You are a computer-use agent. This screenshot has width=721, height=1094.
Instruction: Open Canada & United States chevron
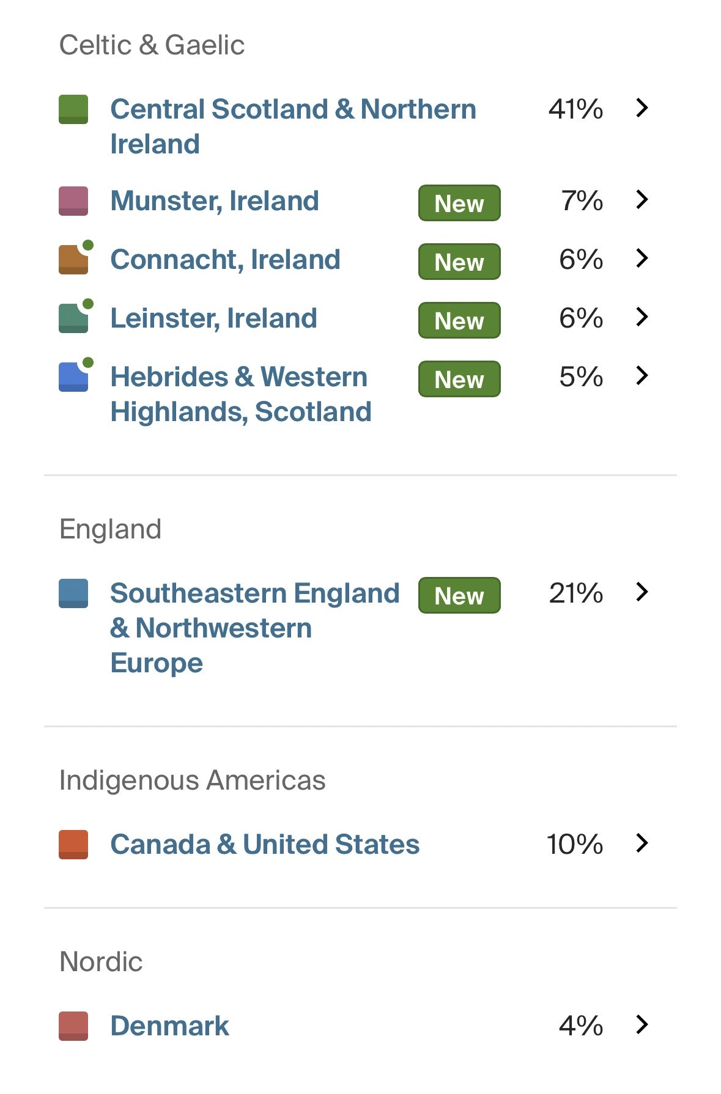642,843
